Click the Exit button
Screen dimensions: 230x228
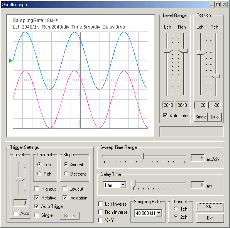click(210, 218)
